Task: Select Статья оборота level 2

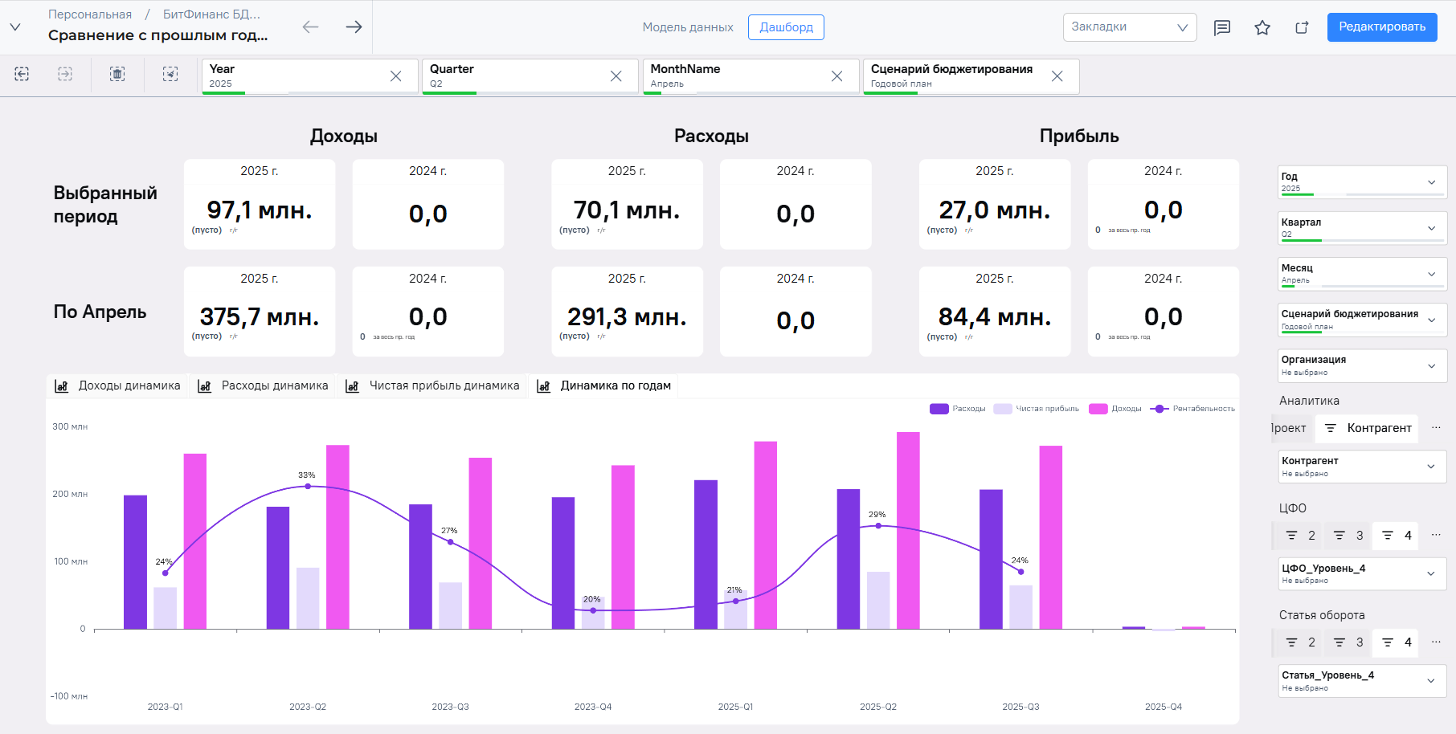Action: (1300, 642)
